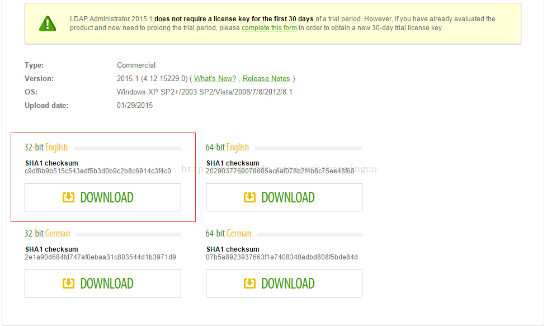Select checksum 07b5a8923937663f1a7408340adbd808f5bde84d
The height and width of the screenshot is (326, 547).
click(281, 257)
